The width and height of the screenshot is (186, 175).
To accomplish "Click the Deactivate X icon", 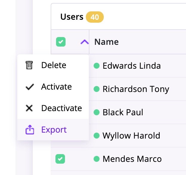I will point(29,108).
